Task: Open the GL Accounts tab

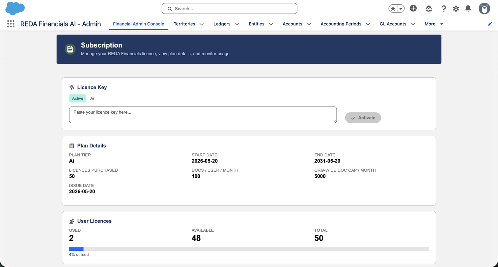Action: click(x=393, y=24)
